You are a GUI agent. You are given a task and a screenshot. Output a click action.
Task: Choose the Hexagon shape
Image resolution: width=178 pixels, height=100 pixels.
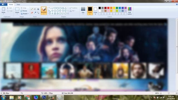pyautogui.click(x=58, y=11)
